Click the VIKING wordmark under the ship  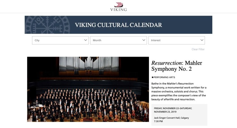(x=118, y=10)
